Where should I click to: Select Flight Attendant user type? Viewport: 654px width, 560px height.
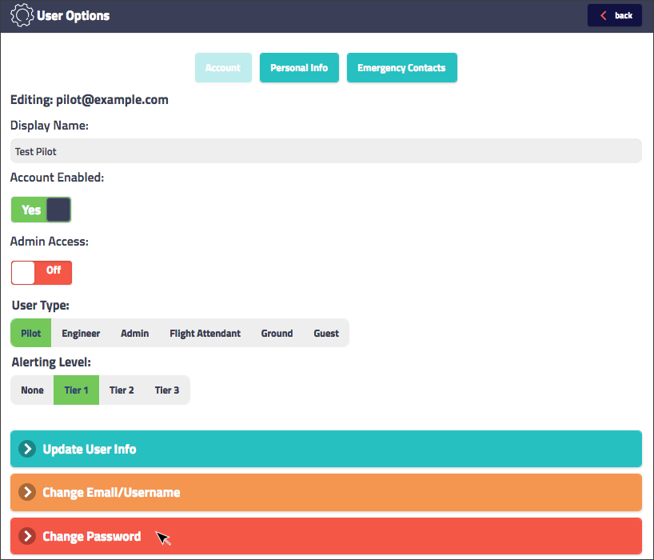[x=205, y=333]
